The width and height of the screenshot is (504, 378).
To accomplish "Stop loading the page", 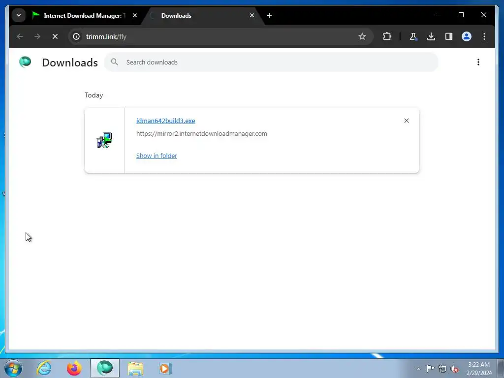I will click(x=55, y=36).
